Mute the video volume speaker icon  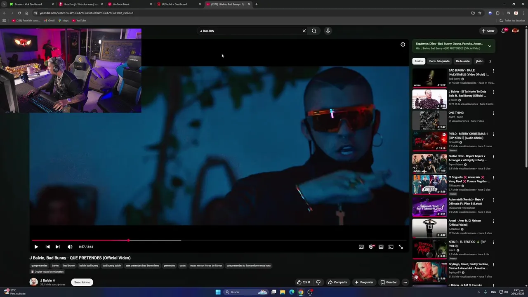[70, 247]
